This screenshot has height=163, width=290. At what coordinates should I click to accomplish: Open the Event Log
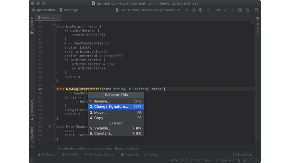tap(243, 155)
